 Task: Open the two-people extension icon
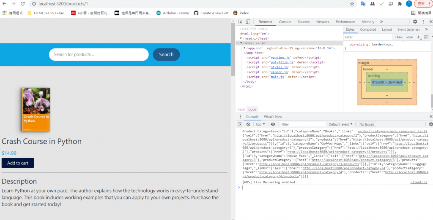pyautogui.click(x=372, y=4)
